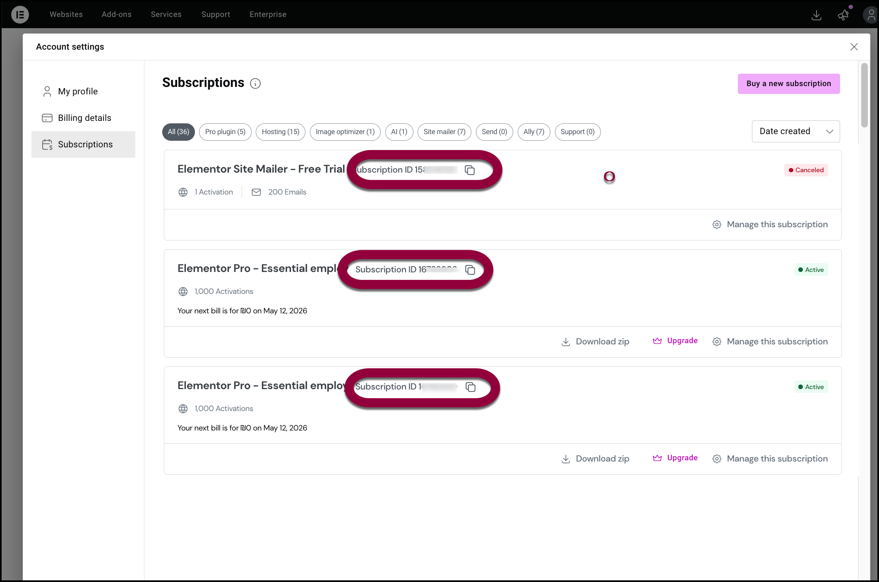Click crown icon in second subscription card

pos(657,341)
